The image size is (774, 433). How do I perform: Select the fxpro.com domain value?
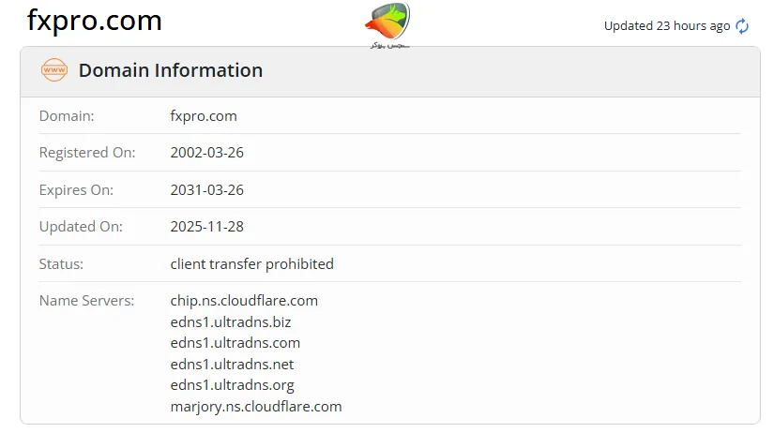(x=204, y=116)
